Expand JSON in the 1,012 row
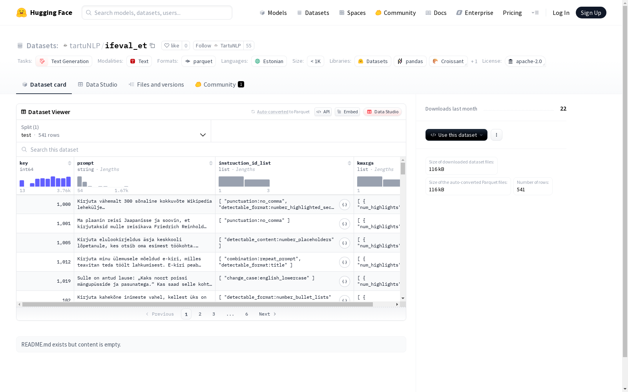The width and height of the screenshot is (628, 392). pos(345,262)
